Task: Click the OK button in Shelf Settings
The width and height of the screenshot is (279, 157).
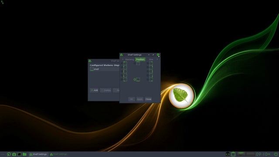Action: pos(131,99)
